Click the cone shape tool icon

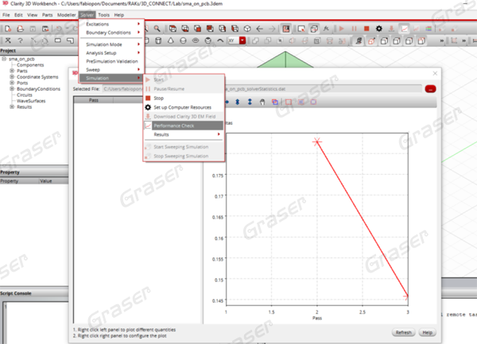171,41
